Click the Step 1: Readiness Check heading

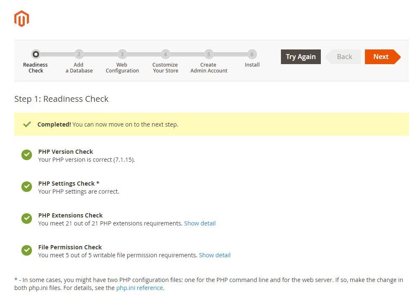pos(61,99)
